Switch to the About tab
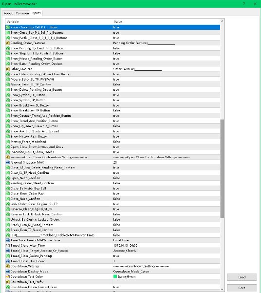This screenshot has height=293, width=261. pos(8,13)
